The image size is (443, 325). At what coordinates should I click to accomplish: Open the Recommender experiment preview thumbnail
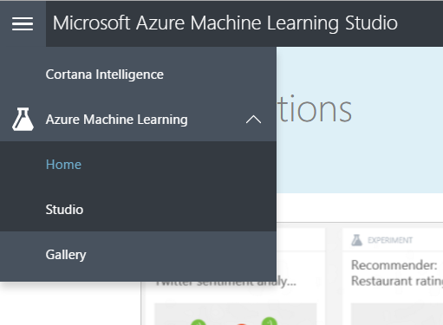point(397,314)
